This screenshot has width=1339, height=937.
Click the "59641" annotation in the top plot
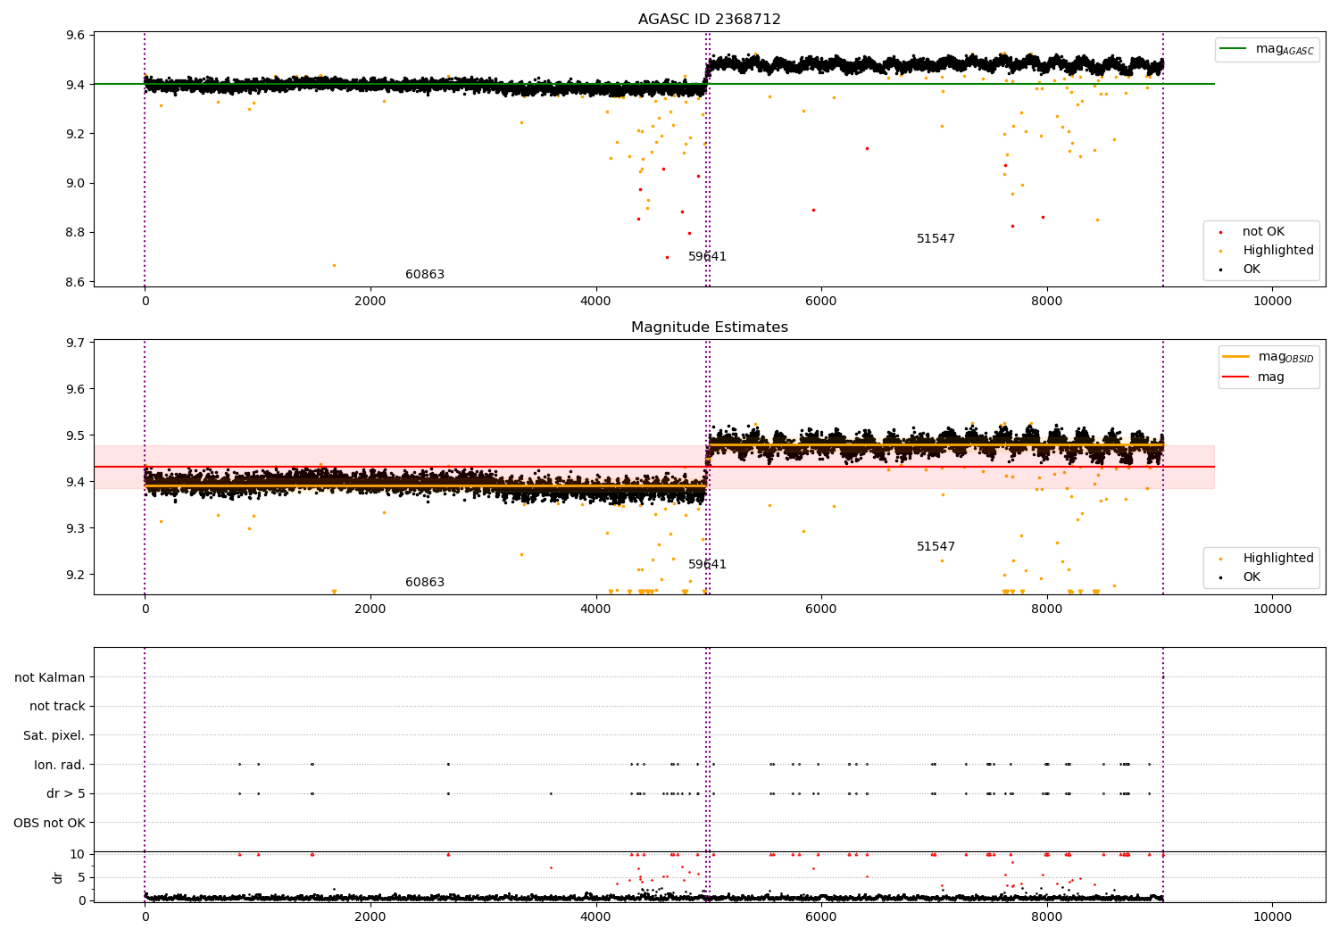(707, 257)
